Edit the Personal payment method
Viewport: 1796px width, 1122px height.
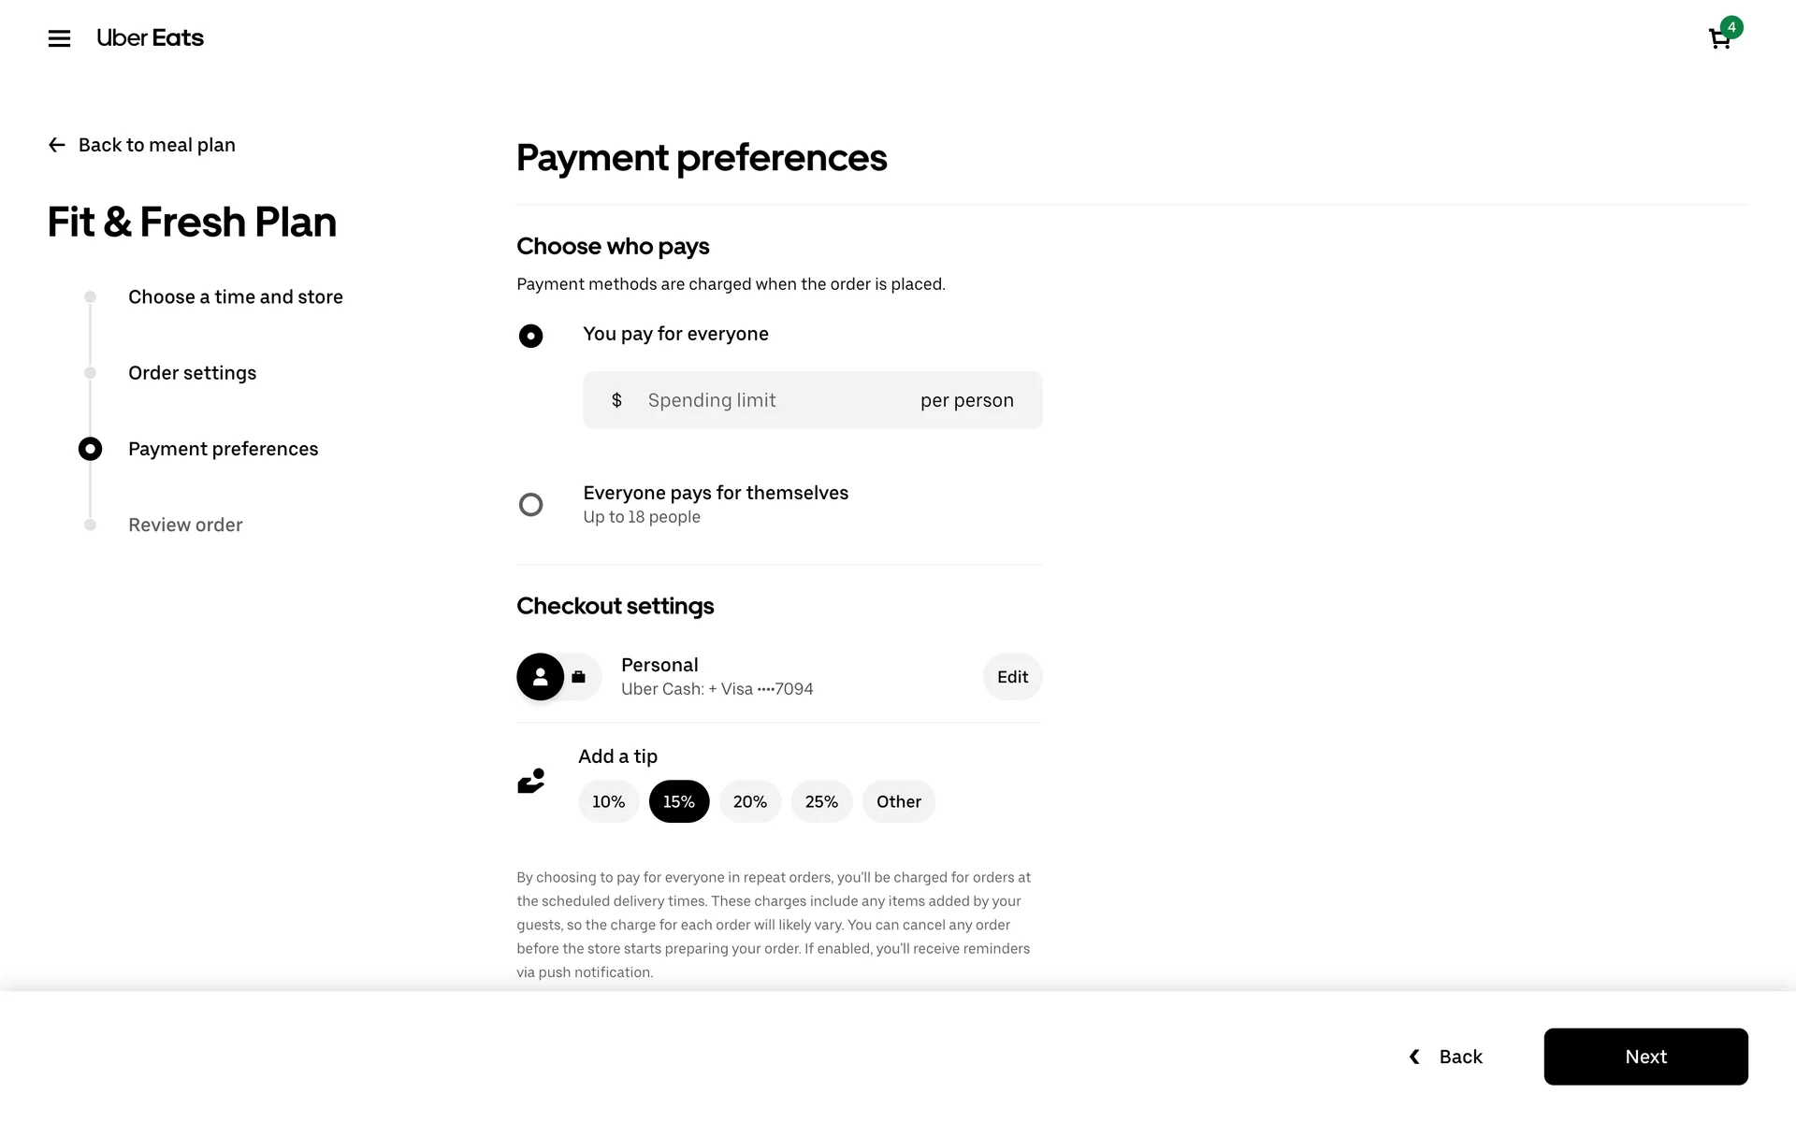tap(1012, 677)
